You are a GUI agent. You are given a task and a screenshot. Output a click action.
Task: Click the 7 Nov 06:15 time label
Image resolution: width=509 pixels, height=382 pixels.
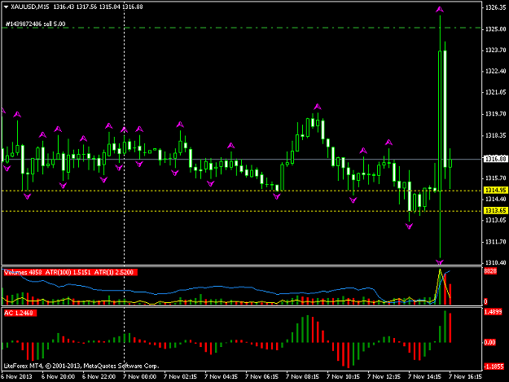(262, 376)
